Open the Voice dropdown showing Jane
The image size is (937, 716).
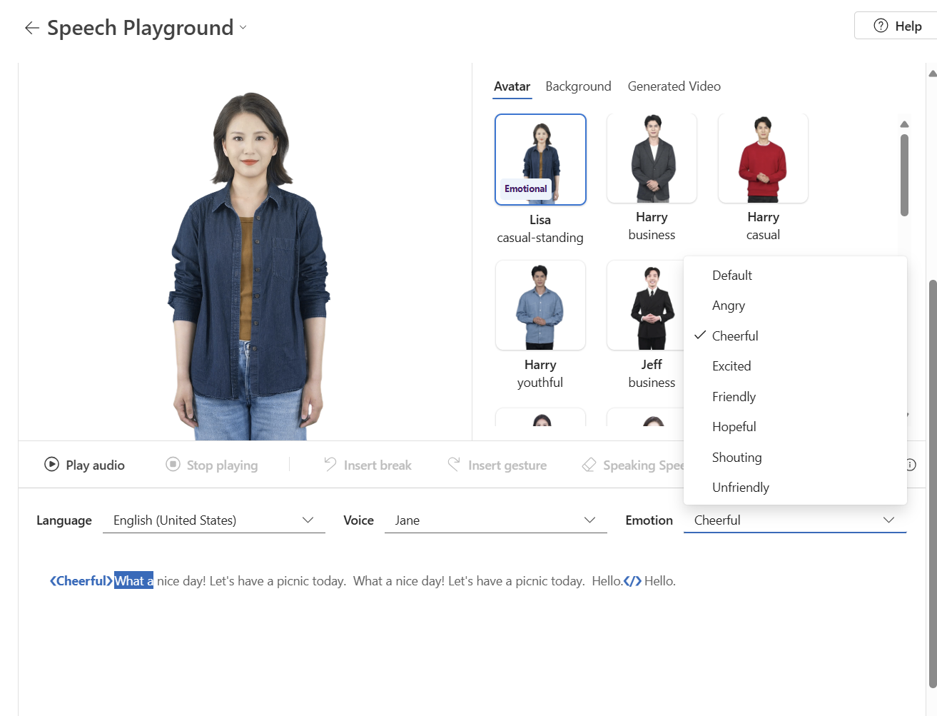click(x=495, y=520)
